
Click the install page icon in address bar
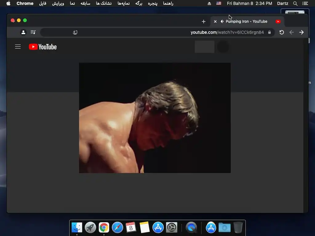pos(75,32)
